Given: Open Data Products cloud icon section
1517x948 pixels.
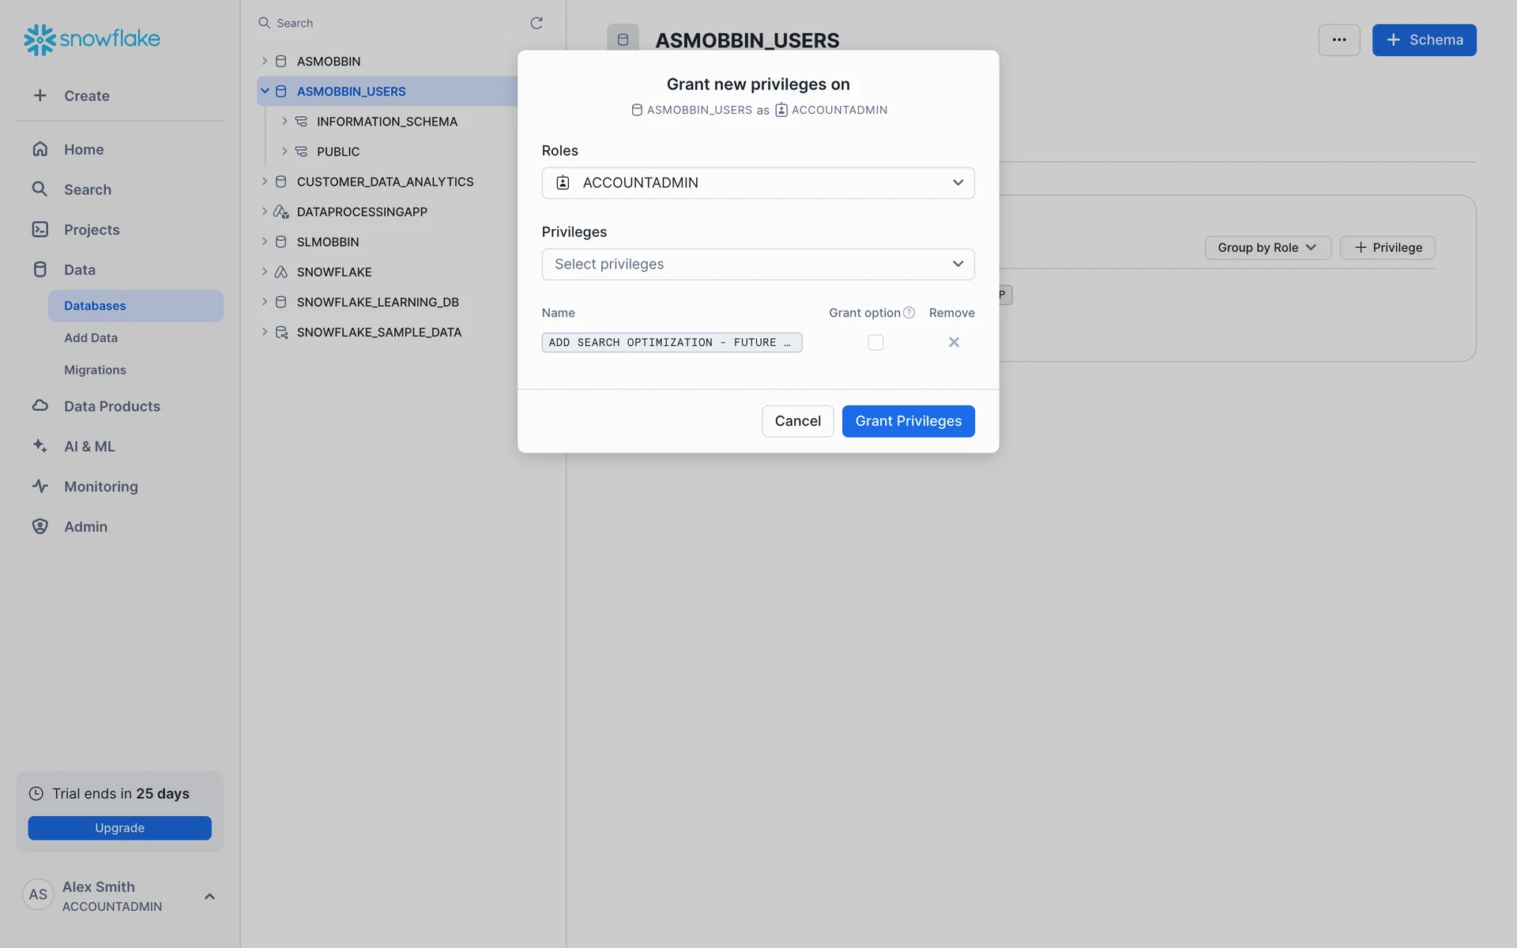Looking at the screenshot, I should click(40, 405).
